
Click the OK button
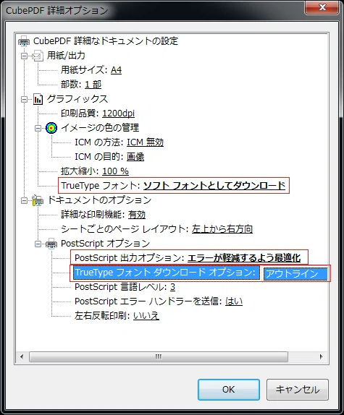(x=228, y=389)
